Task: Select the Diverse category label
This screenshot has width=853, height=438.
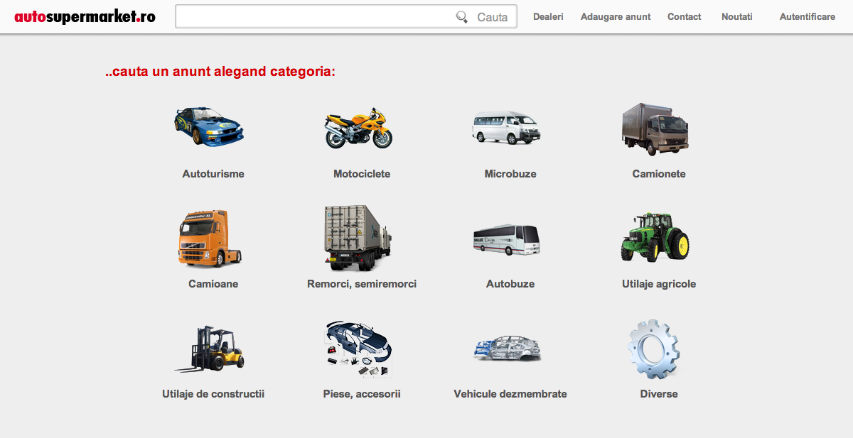Action: (x=659, y=394)
